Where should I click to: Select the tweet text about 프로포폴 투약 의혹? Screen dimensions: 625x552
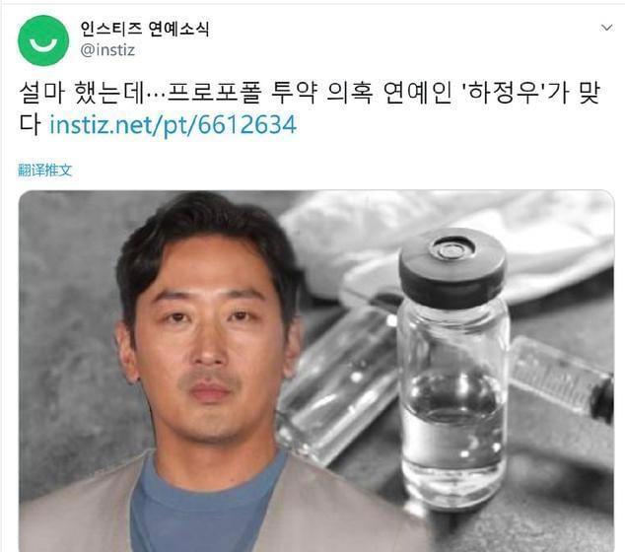309,108
